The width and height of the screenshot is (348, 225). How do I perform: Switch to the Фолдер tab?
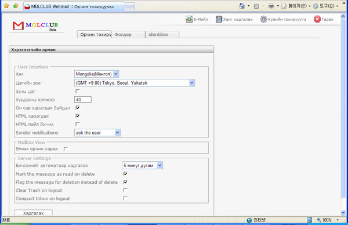tap(128, 34)
